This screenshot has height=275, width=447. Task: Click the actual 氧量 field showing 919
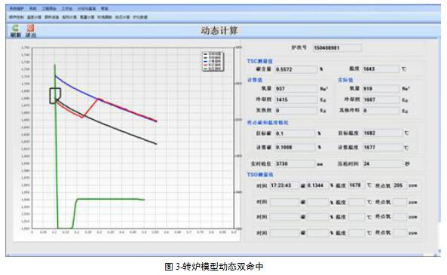(381, 89)
